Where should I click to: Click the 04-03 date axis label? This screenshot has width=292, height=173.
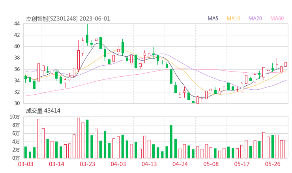pos(118,164)
